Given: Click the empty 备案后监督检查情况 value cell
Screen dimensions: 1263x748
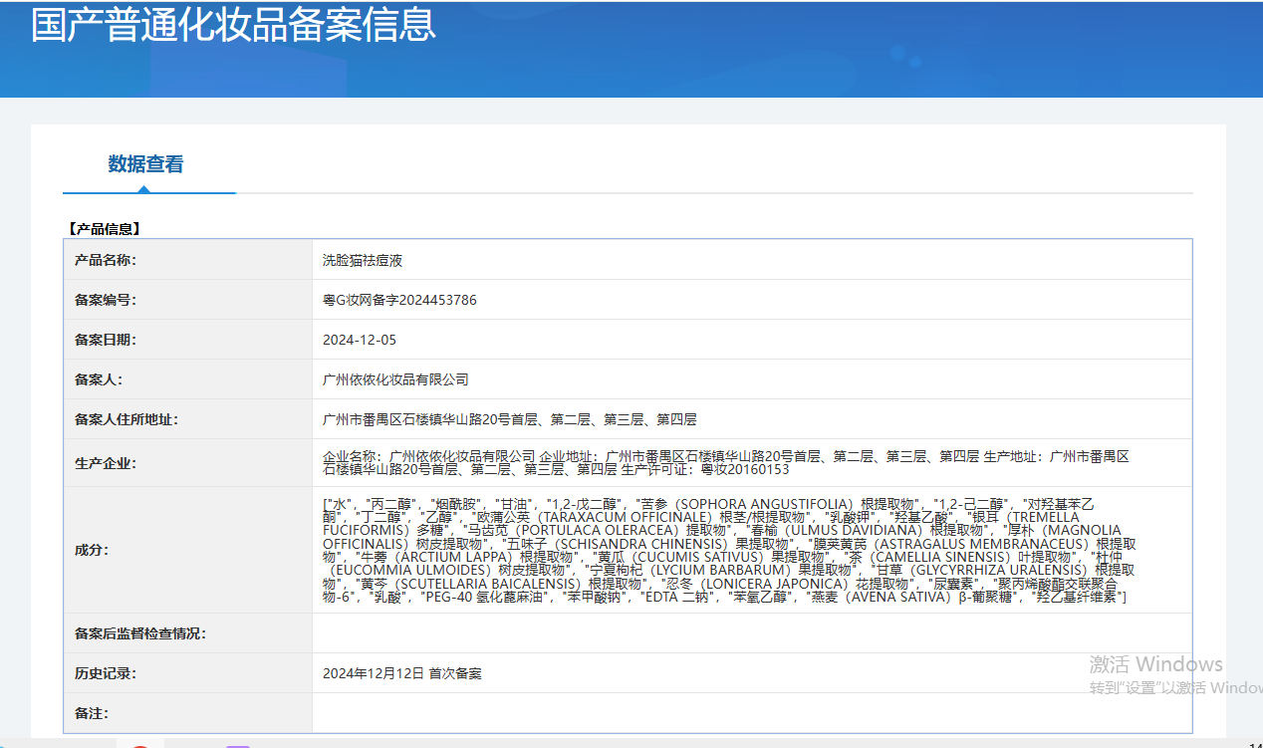Looking at the screenshot, I should click(751, 633).
